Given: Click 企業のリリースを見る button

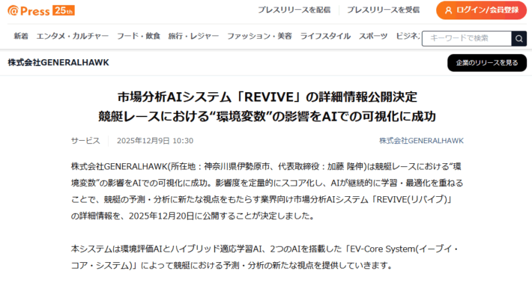Looking at the screenshot, I should (x=487, y=63).
